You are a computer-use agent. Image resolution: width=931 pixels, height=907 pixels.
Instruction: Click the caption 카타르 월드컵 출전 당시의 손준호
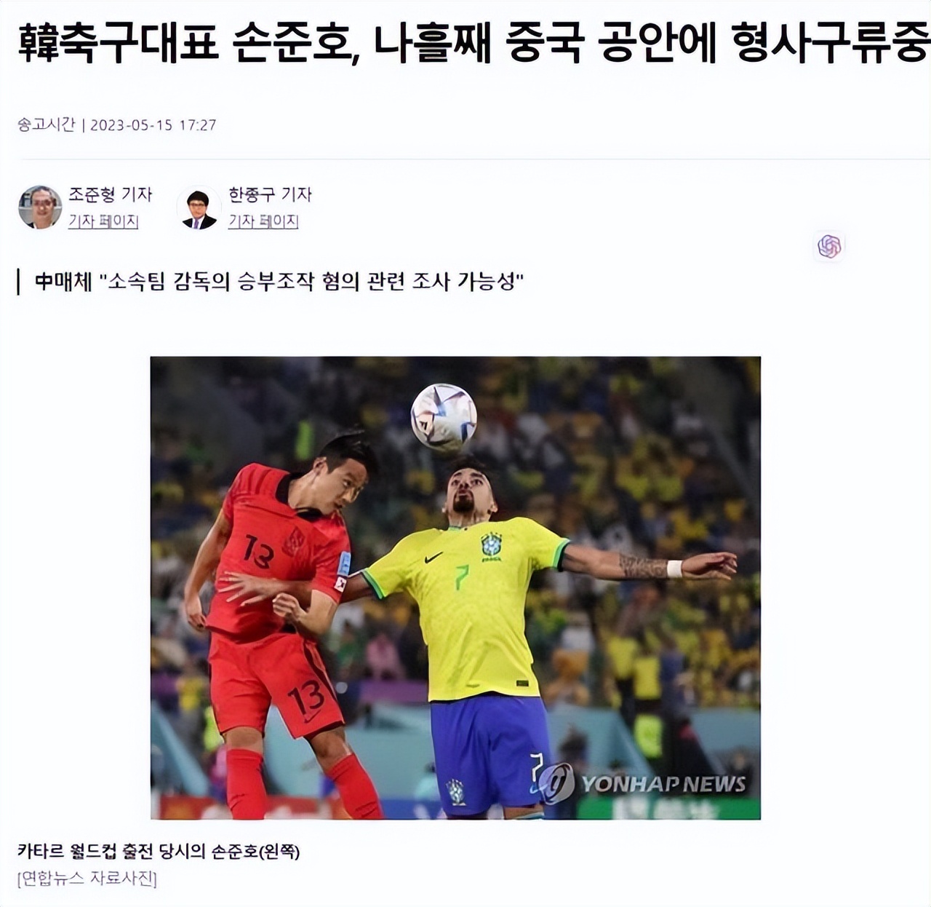click(159, 851)
